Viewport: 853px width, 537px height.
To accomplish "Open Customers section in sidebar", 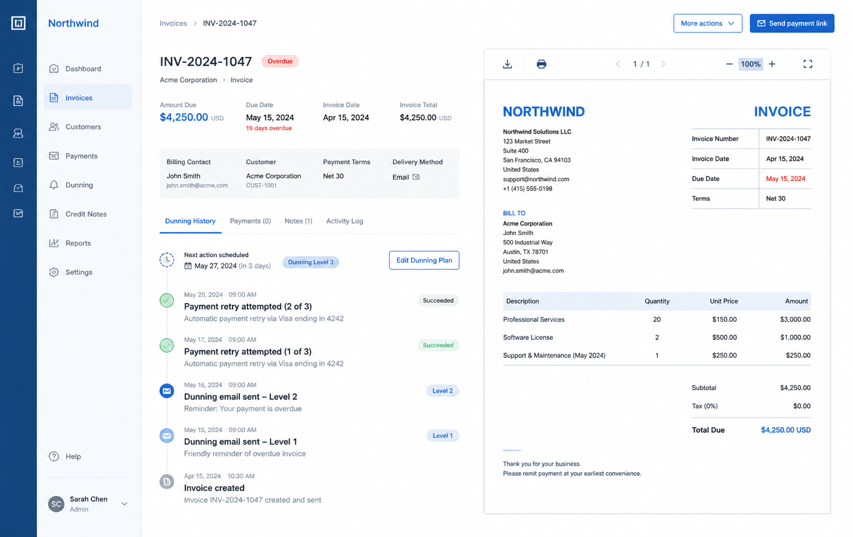I will 88,127.
